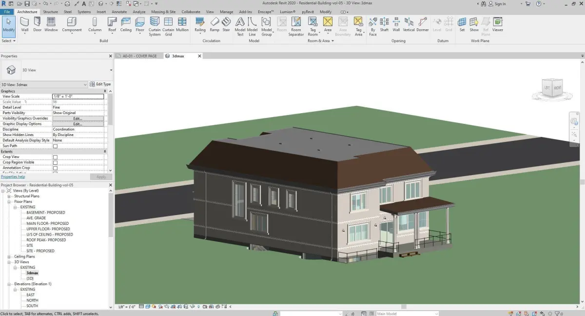Collapse the Elevations (Elevation 1) node
The height and width of the screenshot is (316, 585).
[x=9, y=284]
